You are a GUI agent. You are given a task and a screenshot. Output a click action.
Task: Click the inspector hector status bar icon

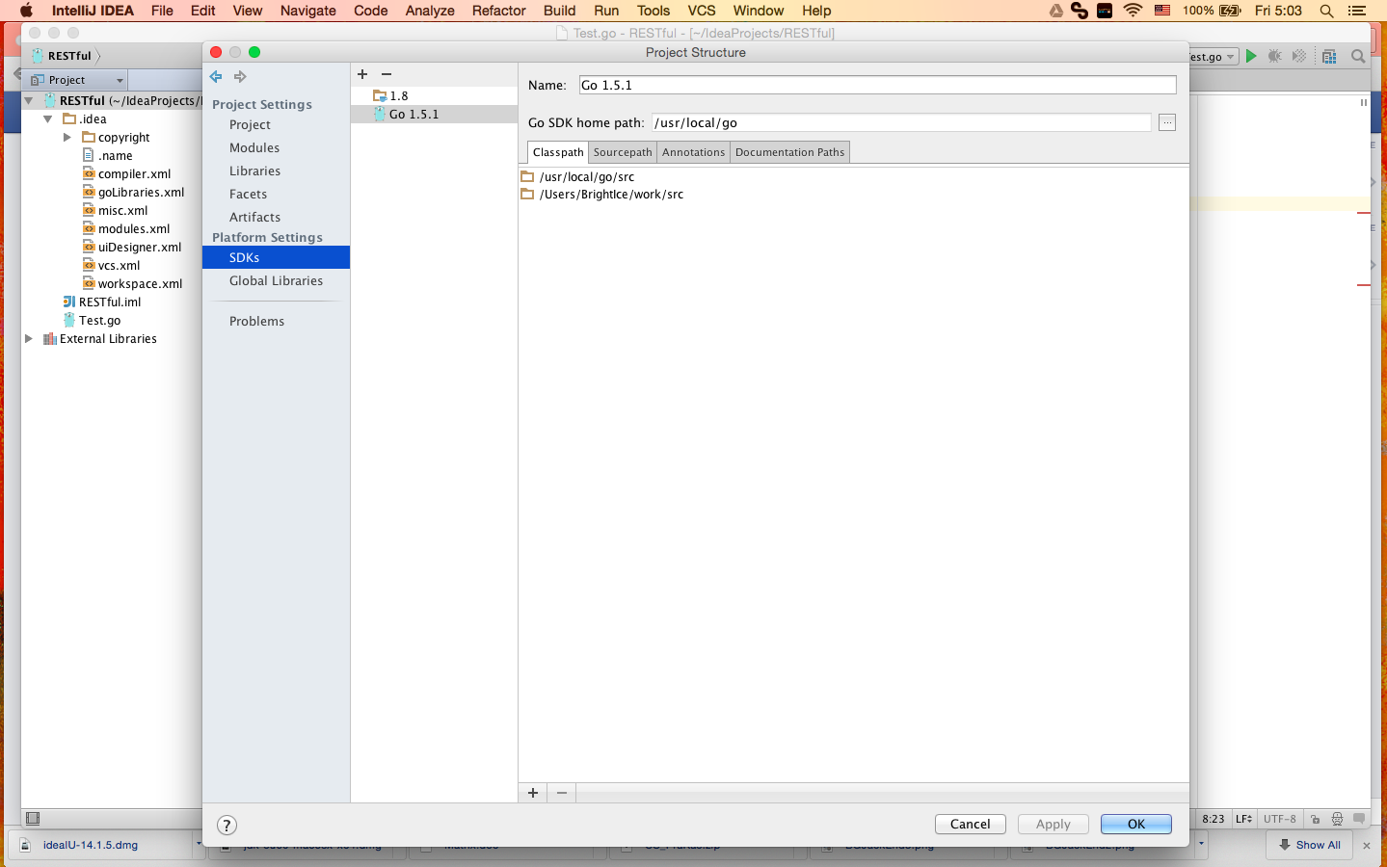point(1337,819)
